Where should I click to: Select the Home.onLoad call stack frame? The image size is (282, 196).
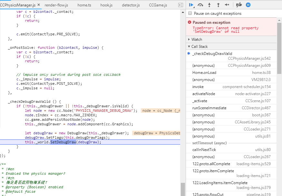point(204,73)
